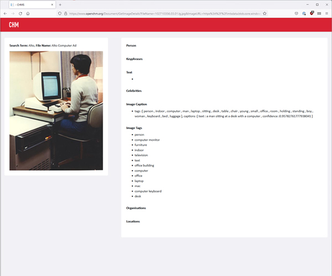Go to the browser Home page
This screenshot has height=276, width=332.
click(28, 13)
